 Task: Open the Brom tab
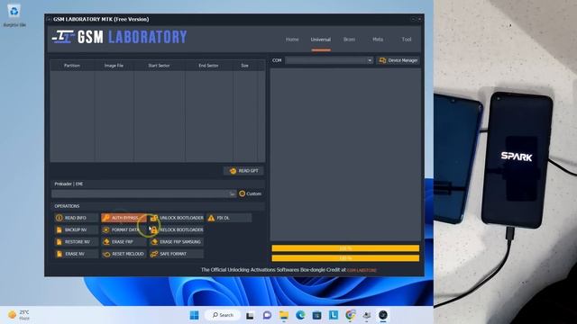pos(349,40)
